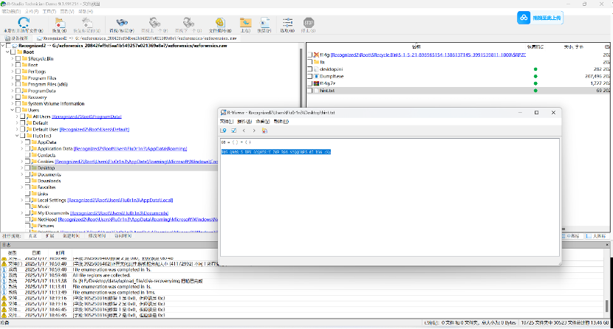Image resolution: width=613 pixels, height=329 pixels.
Task: Collapse the Flu0r1n3 user node
Action: click(17, 136)
